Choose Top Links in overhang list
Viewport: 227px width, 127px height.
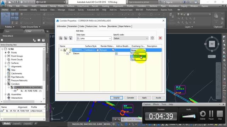[138, 54]
